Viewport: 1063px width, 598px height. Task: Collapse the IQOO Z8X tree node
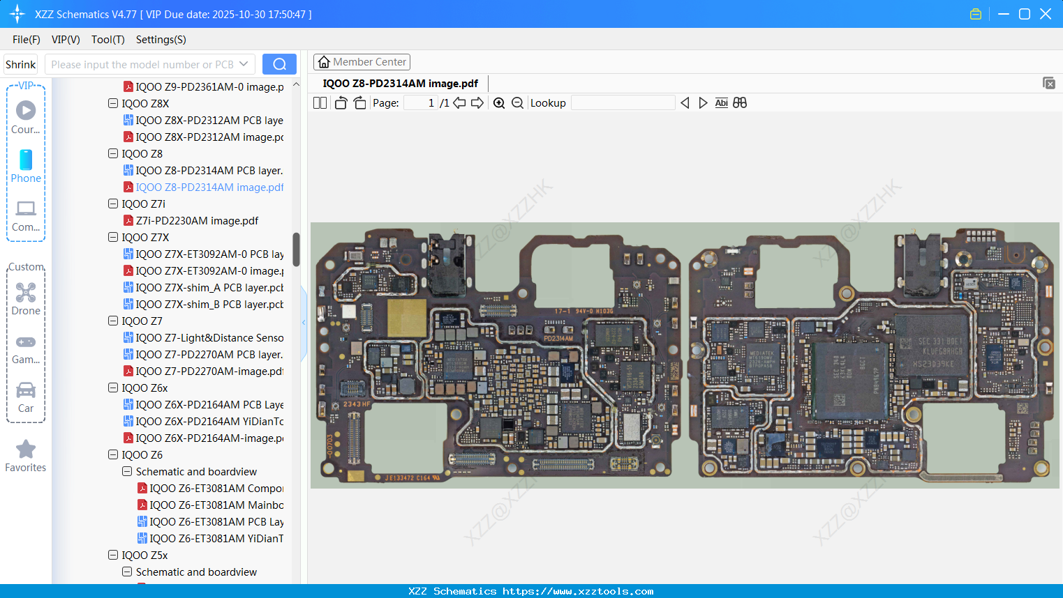pyautogui.click(x=113, y=103)
